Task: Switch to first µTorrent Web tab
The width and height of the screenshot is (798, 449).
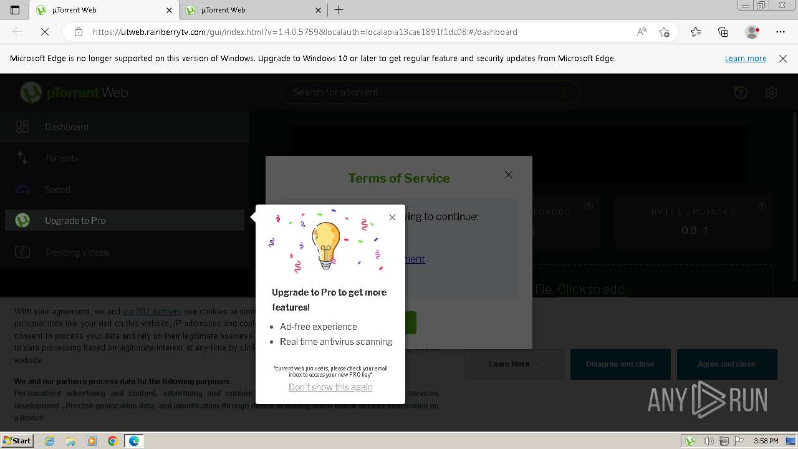Action: coord(104,10)
